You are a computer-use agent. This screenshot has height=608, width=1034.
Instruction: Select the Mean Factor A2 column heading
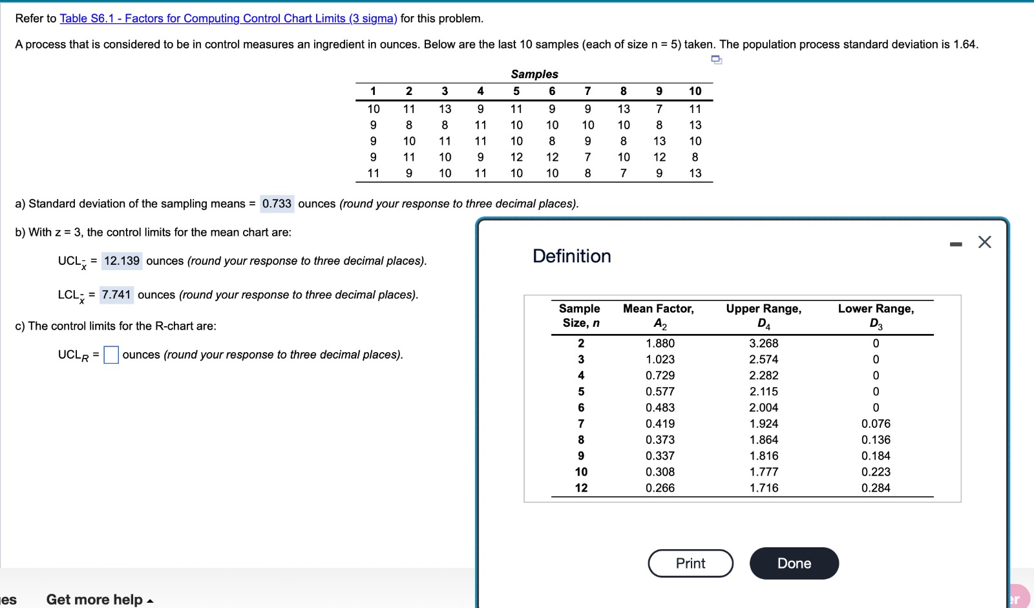[659, 316]
